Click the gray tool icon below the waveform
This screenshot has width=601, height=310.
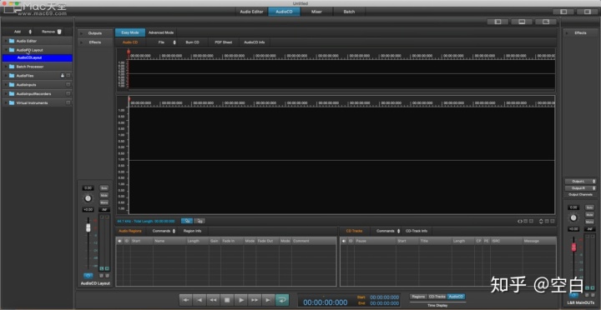tap(199, 221)
